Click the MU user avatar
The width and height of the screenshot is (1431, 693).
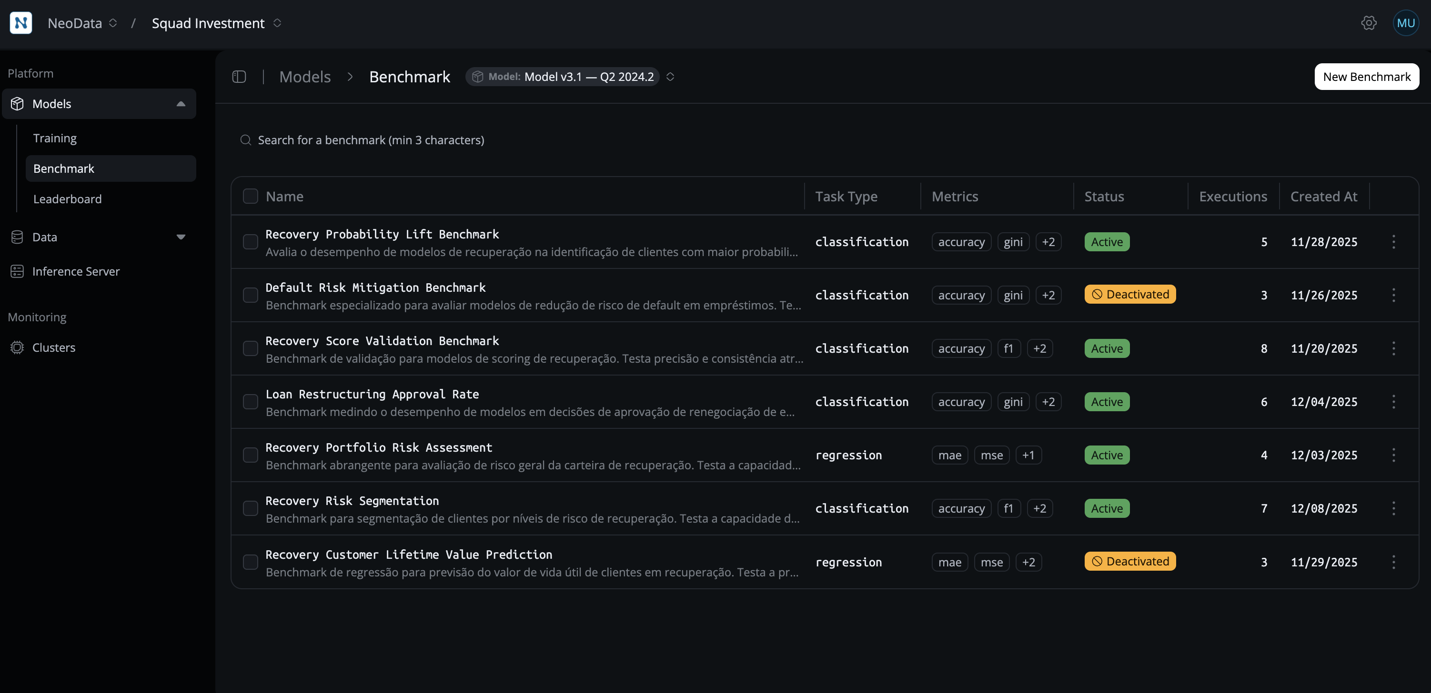(x=1406, y=23)
